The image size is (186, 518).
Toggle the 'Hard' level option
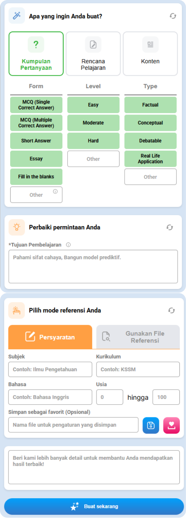[x=93, y=141]
